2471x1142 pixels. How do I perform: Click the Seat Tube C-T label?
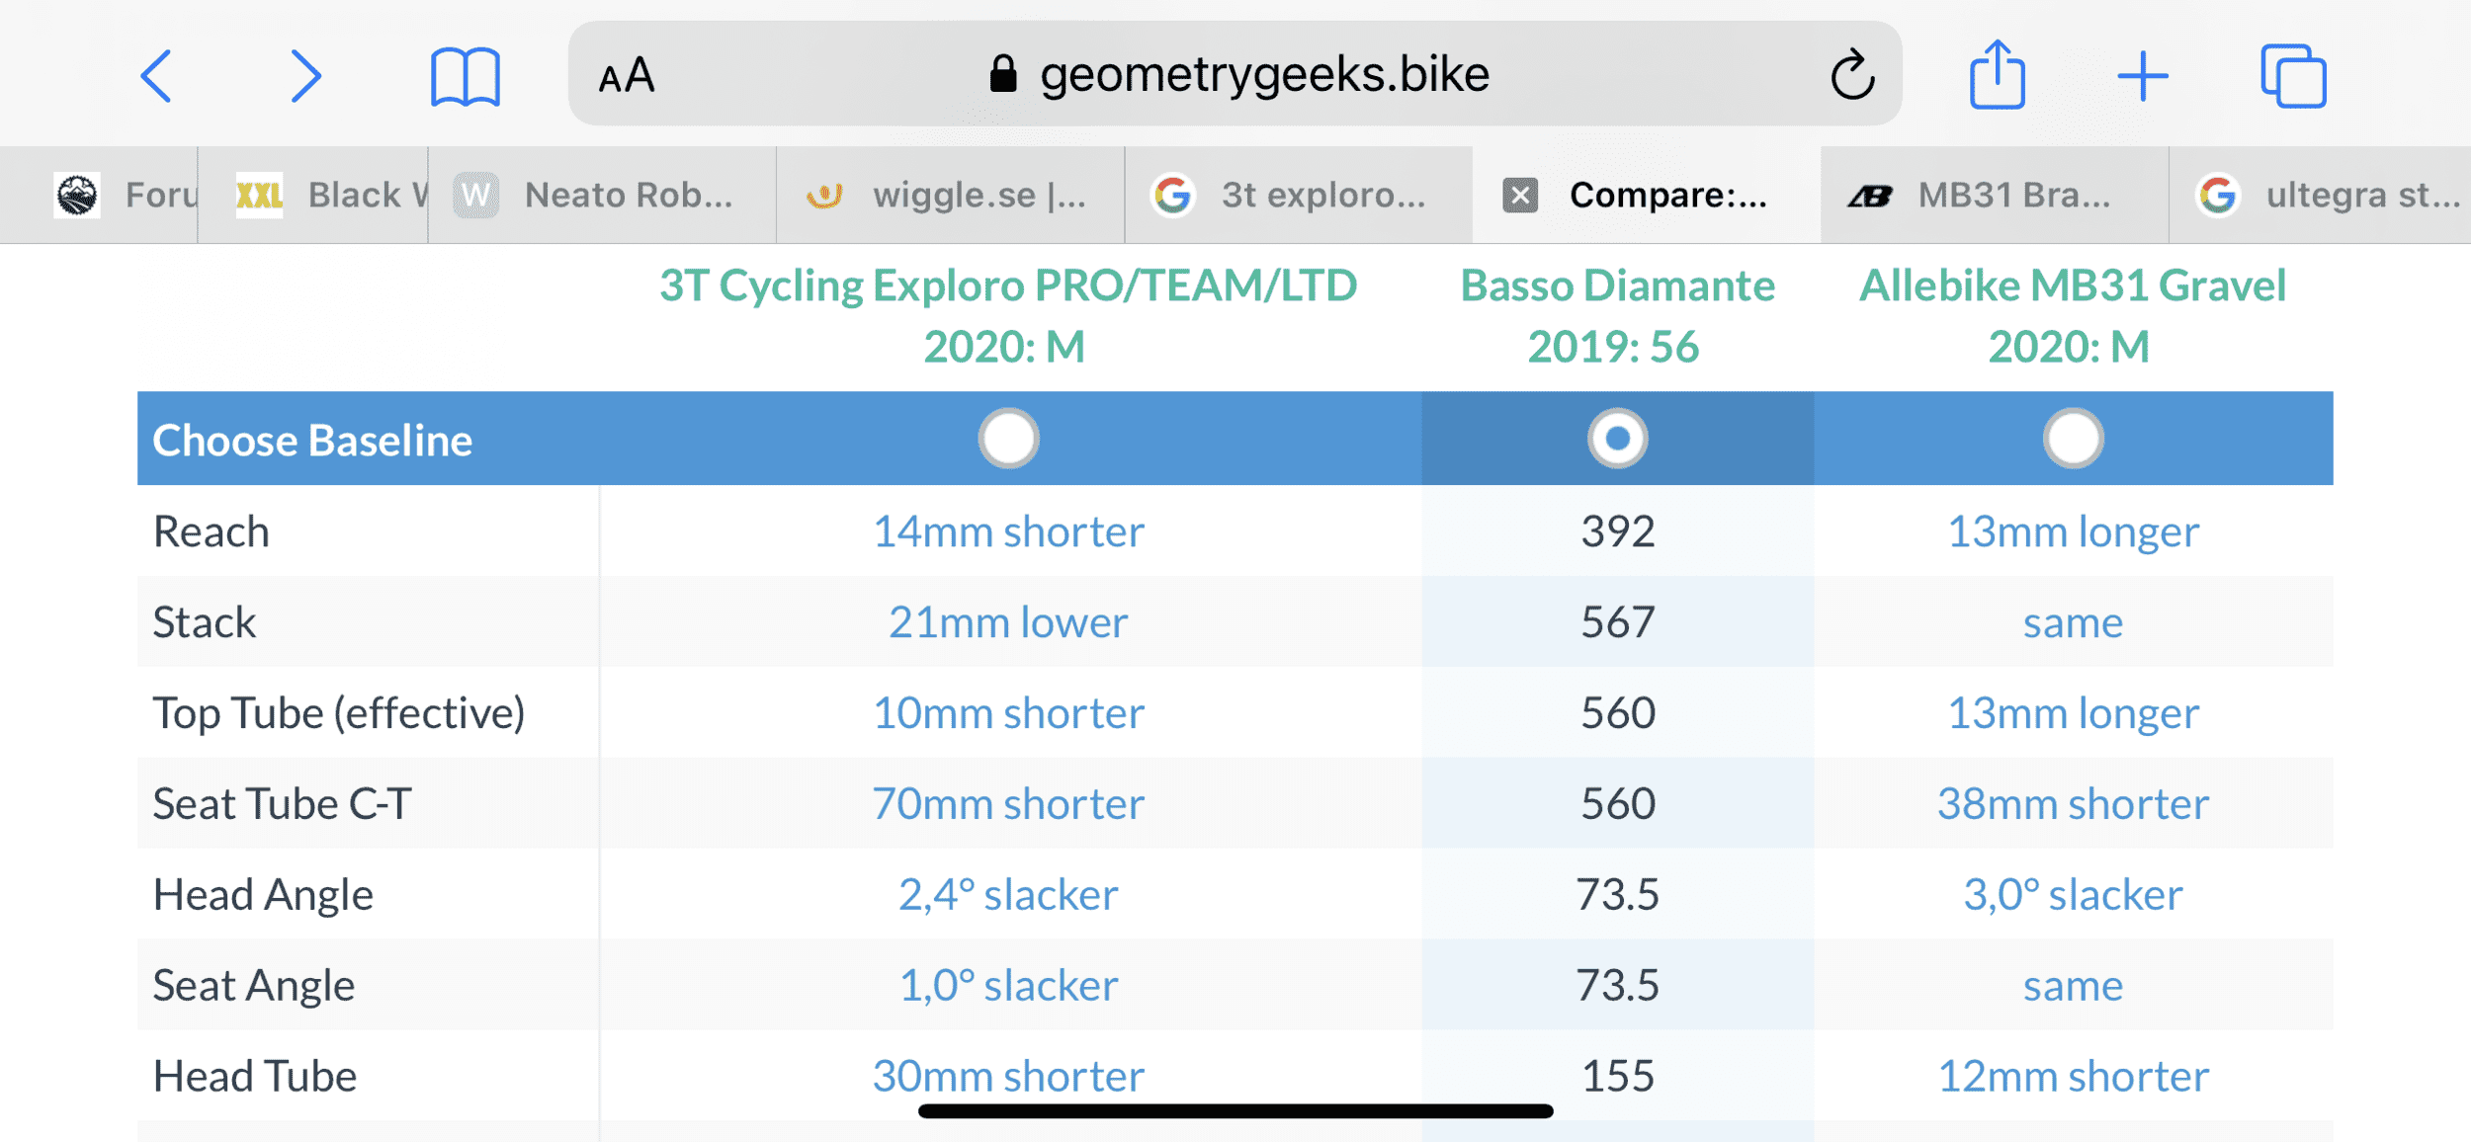[283, 803]
